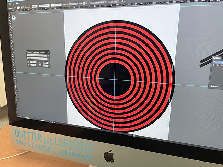223x167 pixels.
Task: Open the Arrange Documents icon menu
Action: coord(17,3)
